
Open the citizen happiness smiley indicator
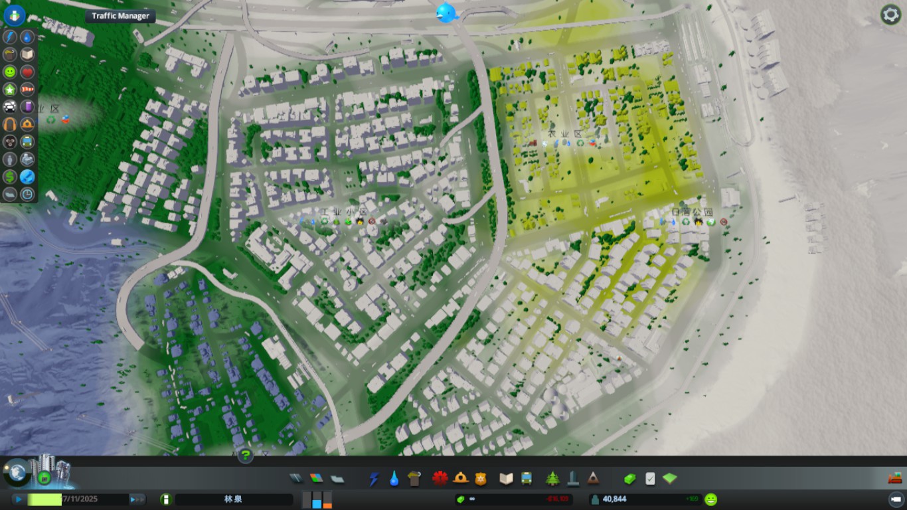[x=711, y=499]
